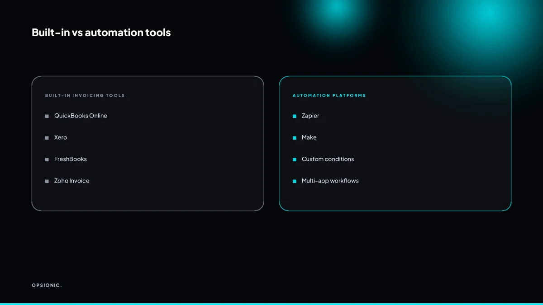The width and height of the screenshot is (543, 305).
Task: Click the 'Zapier' list item
Action: coord(310,116)
